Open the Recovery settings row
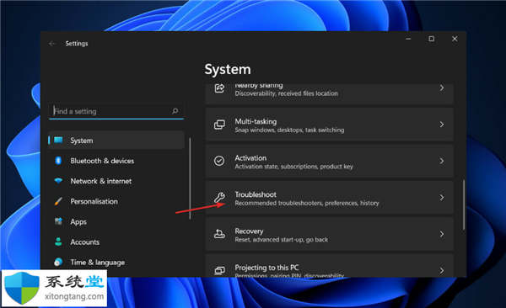 [x=330, y=234]
